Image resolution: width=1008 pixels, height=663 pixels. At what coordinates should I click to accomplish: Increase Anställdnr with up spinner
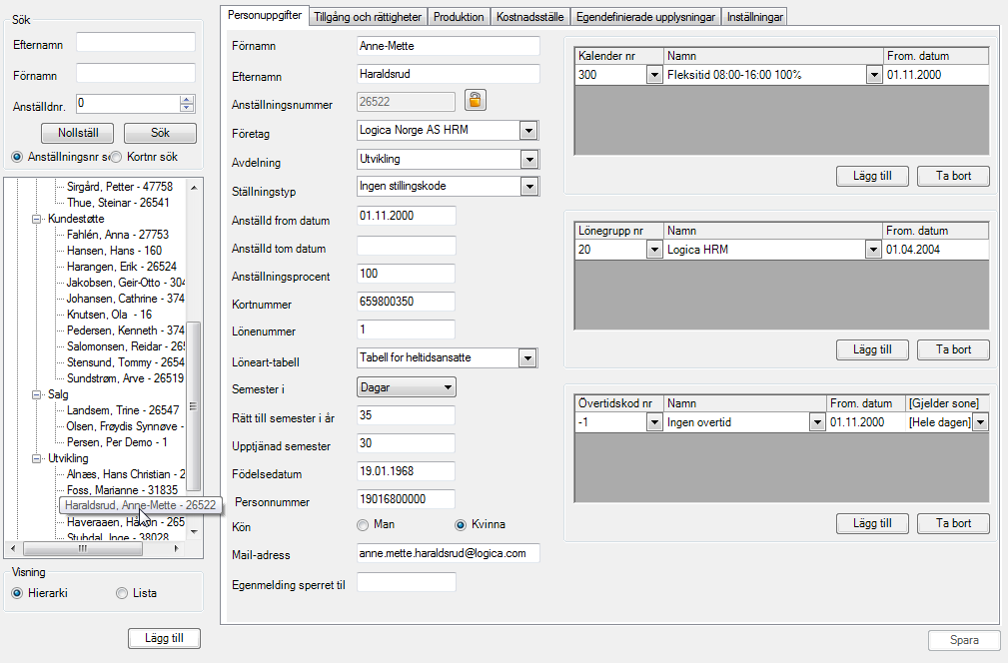187,100
